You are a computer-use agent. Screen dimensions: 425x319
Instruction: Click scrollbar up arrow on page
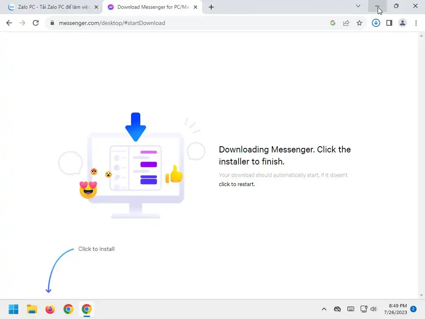click(x=421, y=36)
